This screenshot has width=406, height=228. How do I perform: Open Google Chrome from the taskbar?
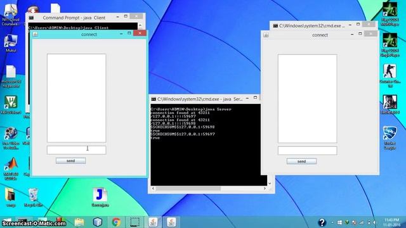[116, 222]
